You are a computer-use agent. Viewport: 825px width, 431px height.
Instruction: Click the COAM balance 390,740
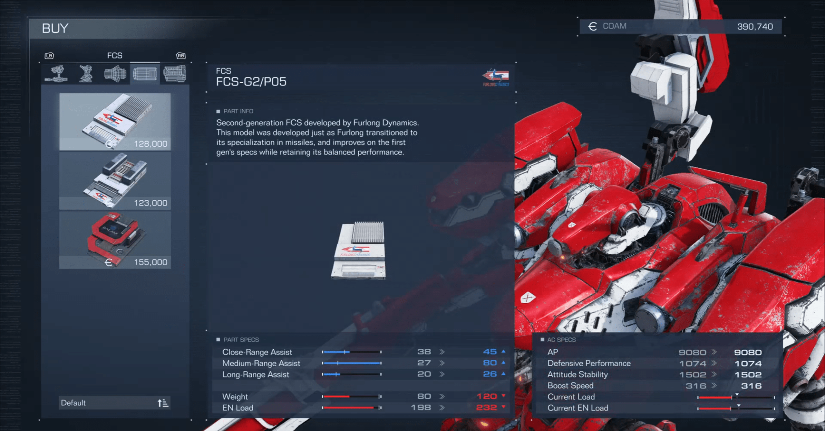tap(755, 26)
